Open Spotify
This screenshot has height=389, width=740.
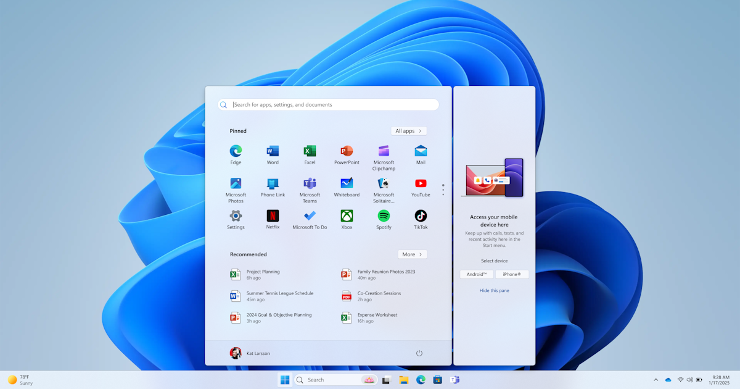[x=384, y=218]
